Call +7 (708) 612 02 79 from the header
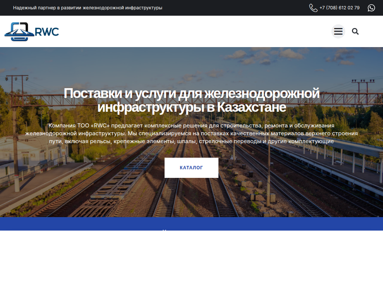Screen dimensions: 383x287 (x=339, y=7)
